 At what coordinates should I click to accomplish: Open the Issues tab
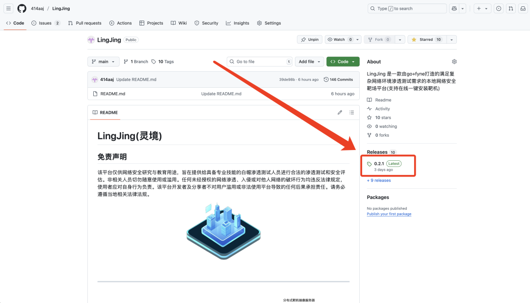[46, 23]
